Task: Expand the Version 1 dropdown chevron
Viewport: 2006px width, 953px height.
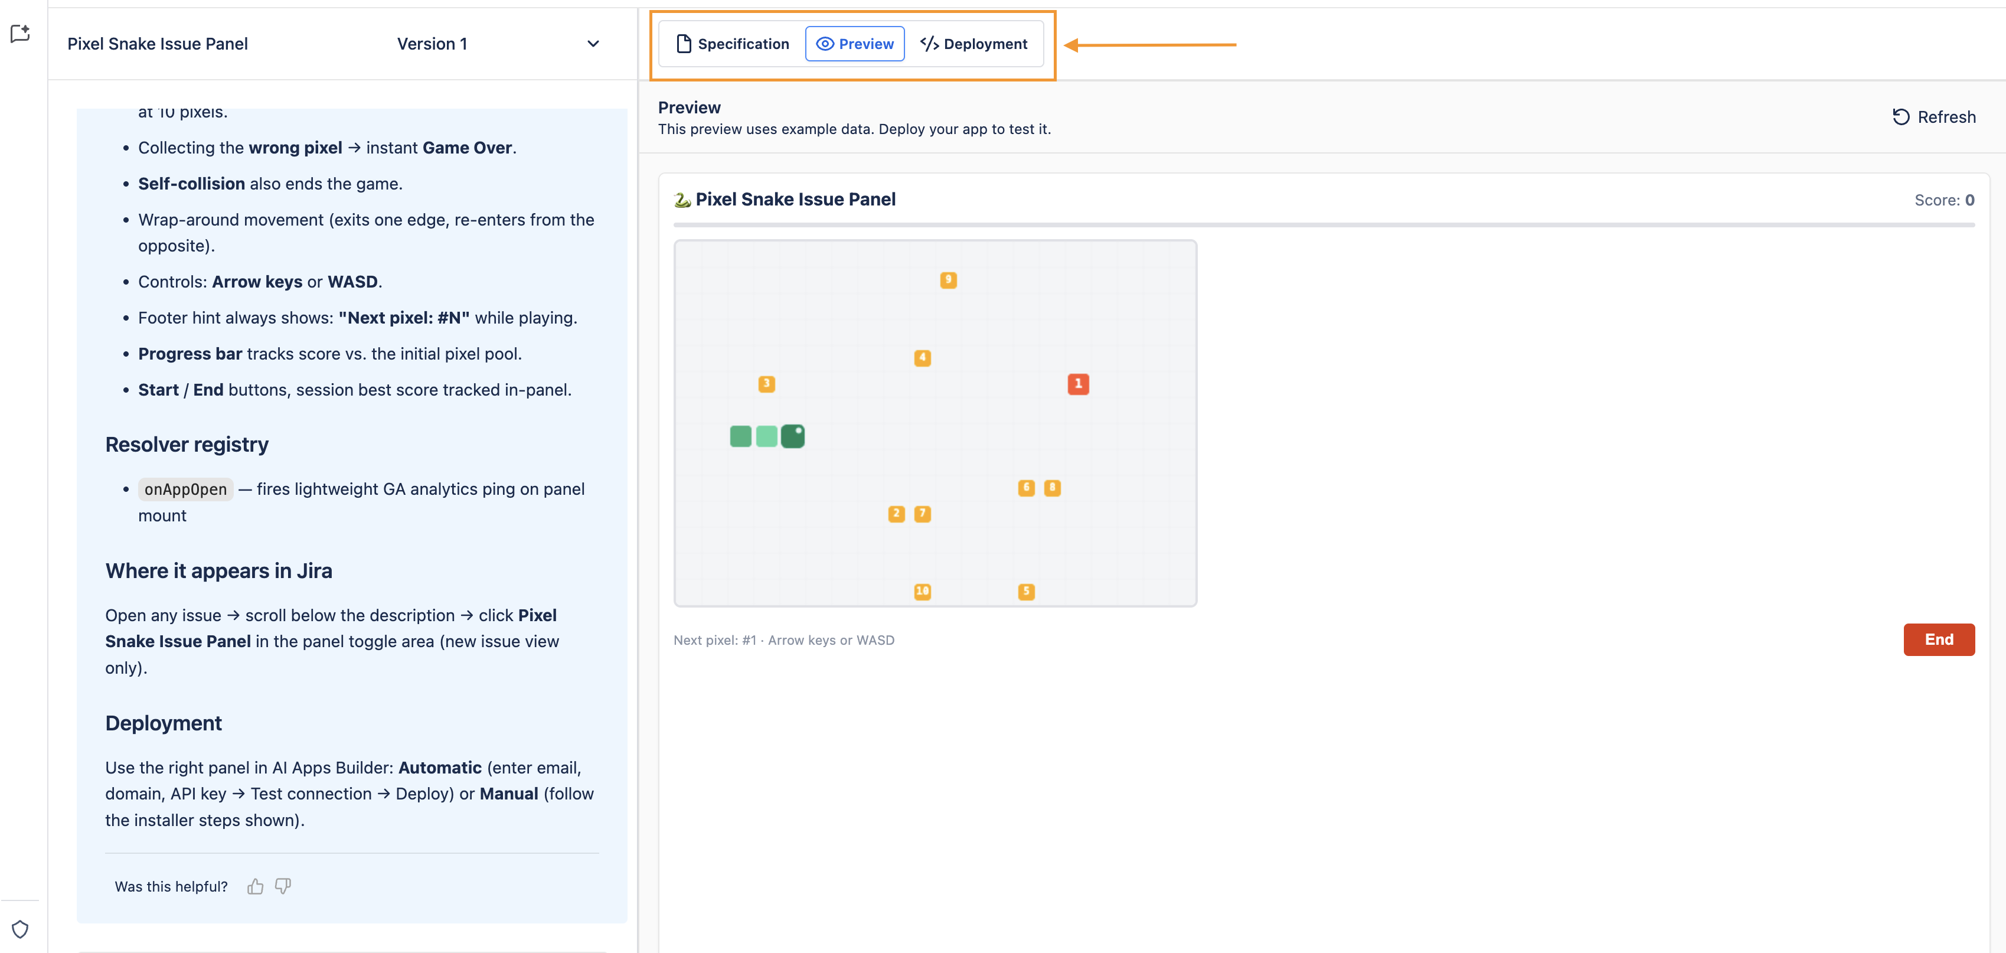Action: point(593,44)
